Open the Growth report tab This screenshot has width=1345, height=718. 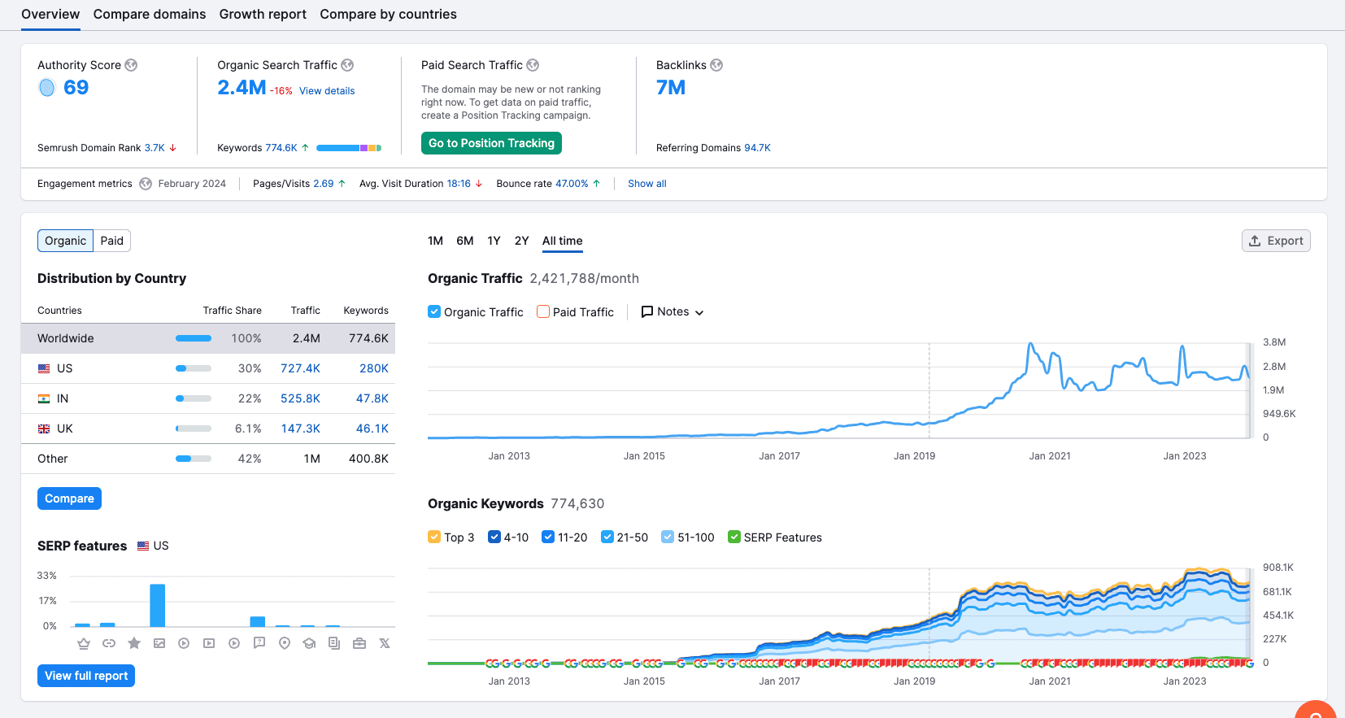[263, 15]
